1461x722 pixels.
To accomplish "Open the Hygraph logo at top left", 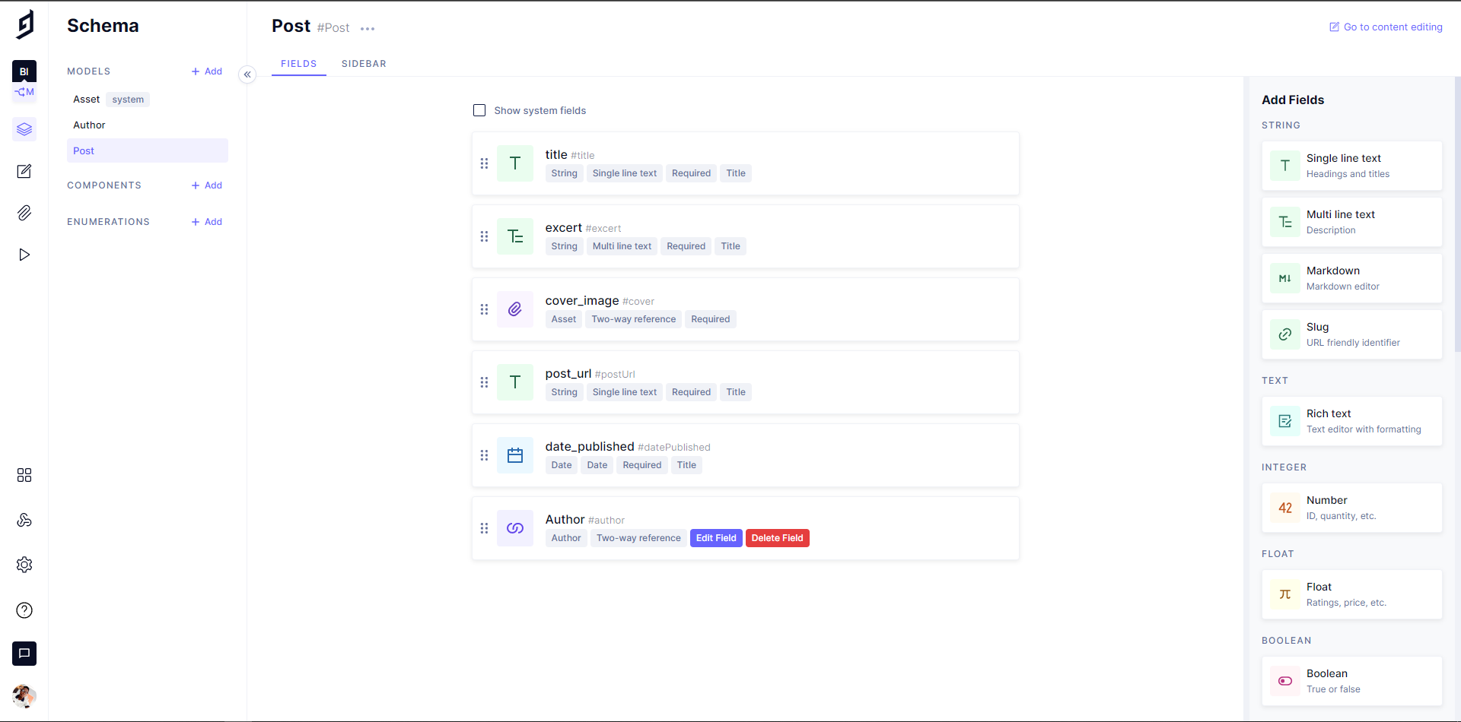I will coord(26,24).
